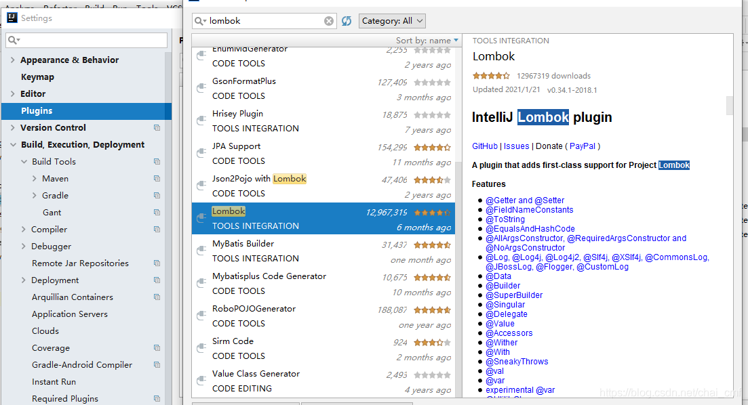This screenshot has width=748, height=405.
Task: Click the project-level icon beside Remote Jar Repositories
Action: [157, 263]
